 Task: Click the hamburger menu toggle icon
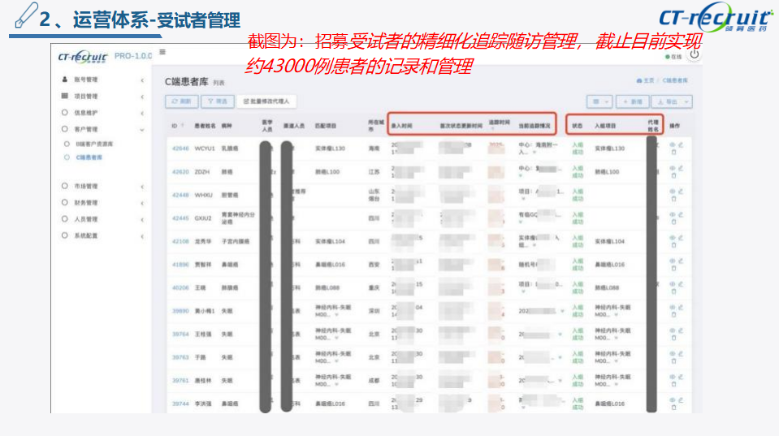[x=162, y=52]
